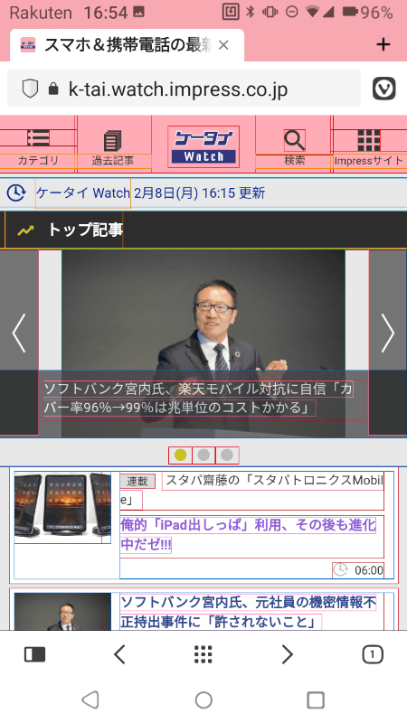
Task: Tap the ケータイ Watch logo
Action: coord(203,146)
